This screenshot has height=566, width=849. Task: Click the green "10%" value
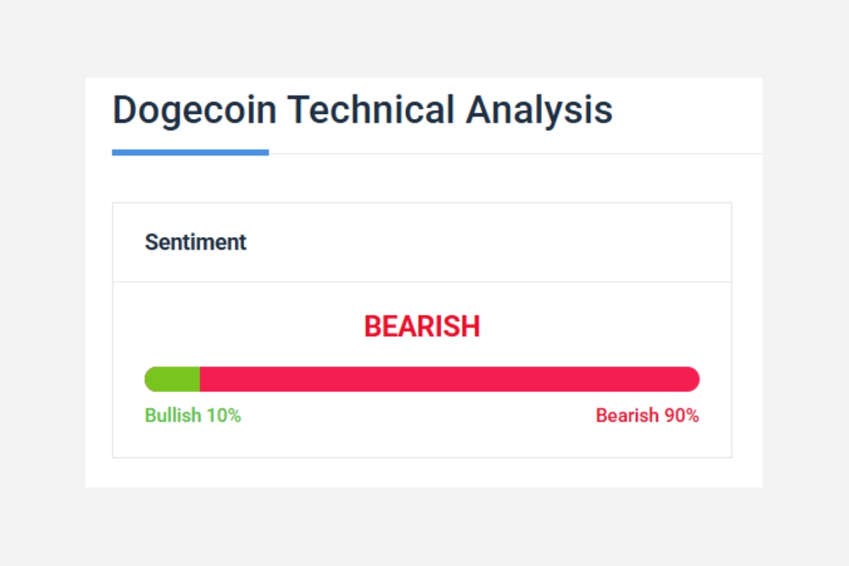[224, 415]
